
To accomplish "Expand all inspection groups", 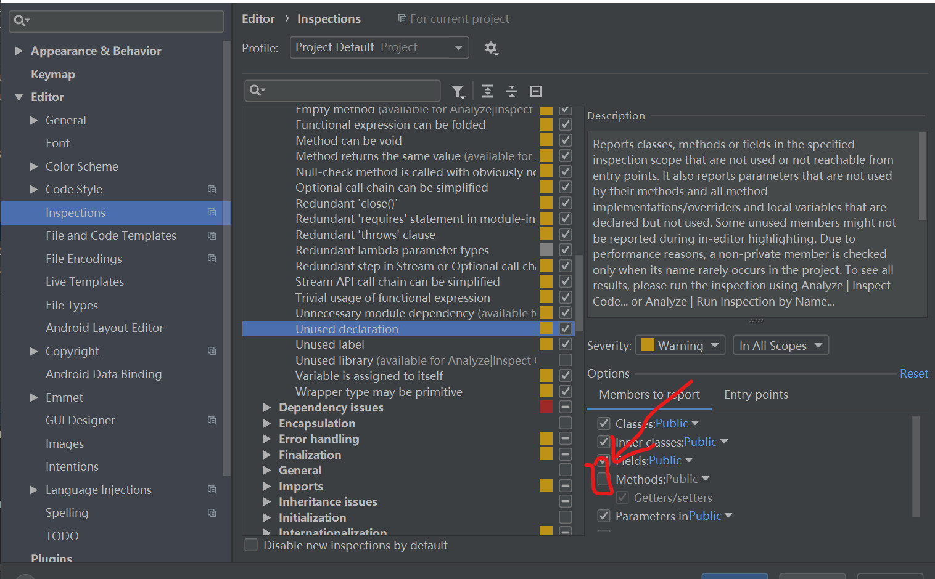I will 488,91.
